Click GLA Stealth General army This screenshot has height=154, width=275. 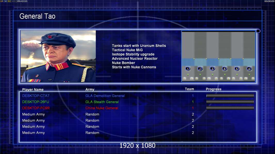pos(102,102)
